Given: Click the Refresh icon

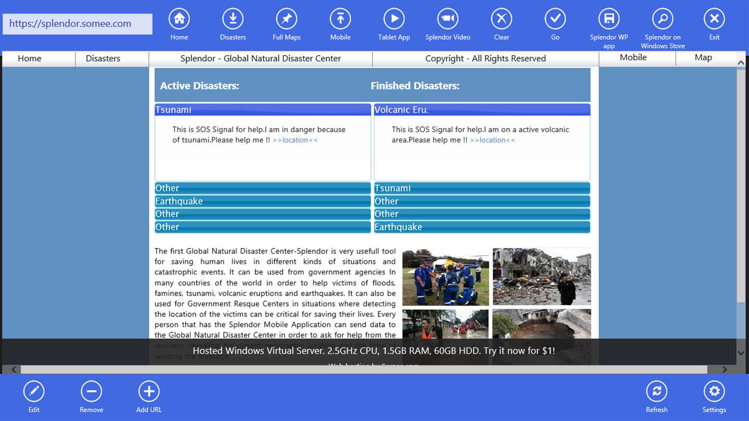Looking at the screenshot, I should click(x=657, y=391).
